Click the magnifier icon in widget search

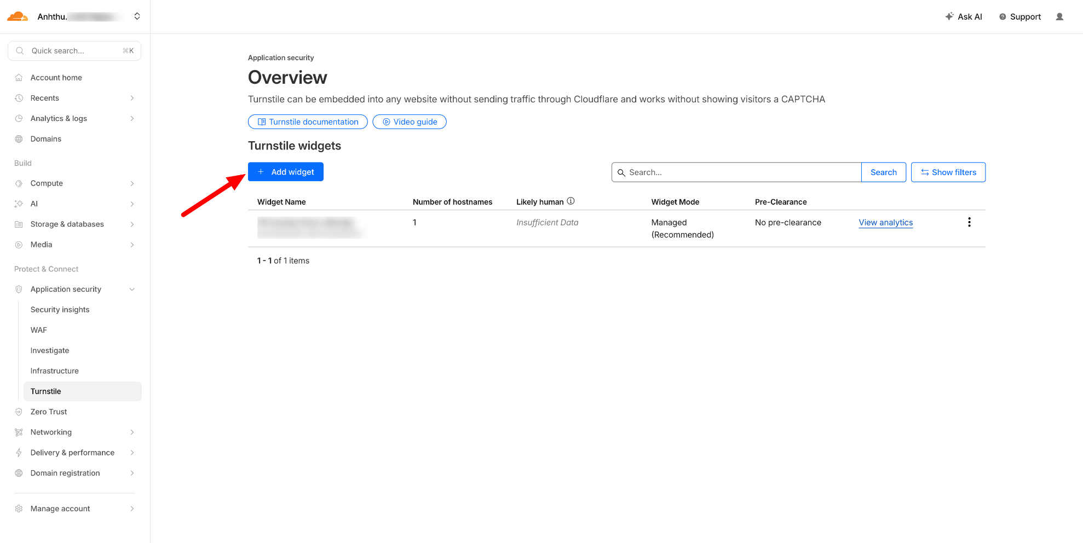coord(621,172)
